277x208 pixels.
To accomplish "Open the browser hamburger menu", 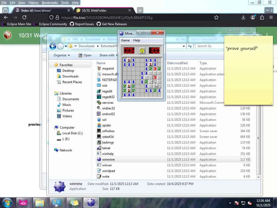I will click(271, 17).
